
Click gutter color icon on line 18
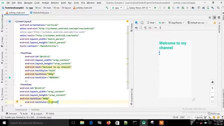click(10, 78)
